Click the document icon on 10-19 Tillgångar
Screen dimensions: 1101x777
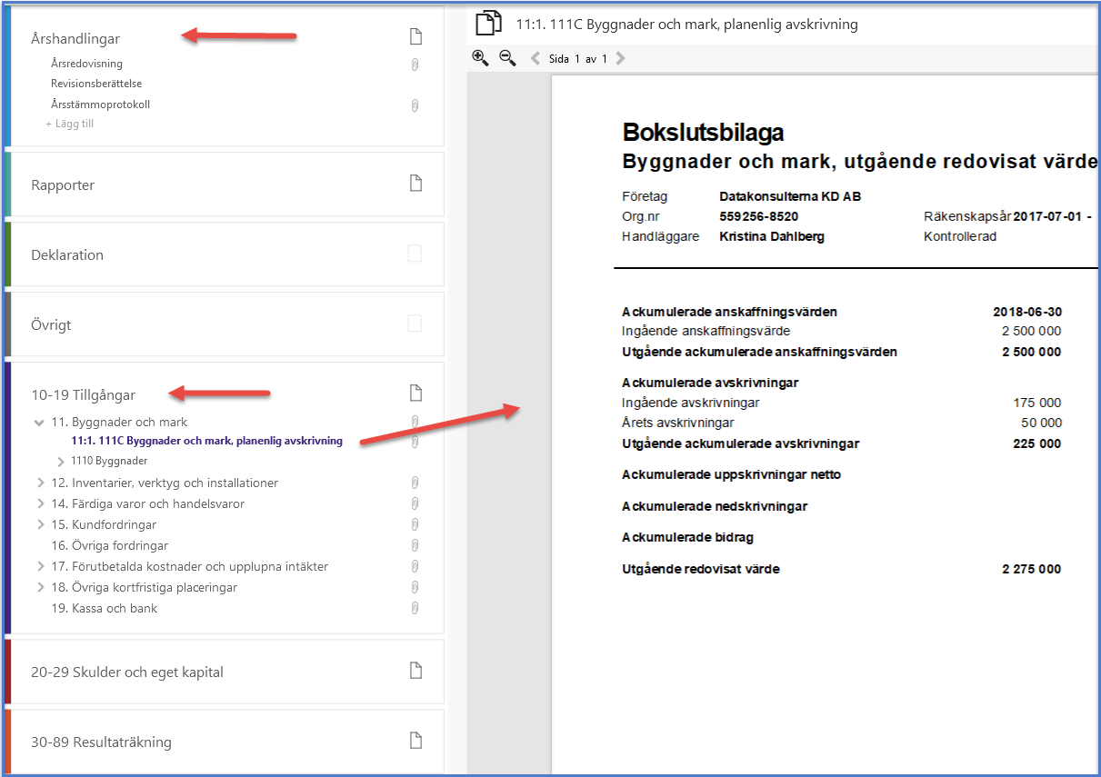click(x=415, y=393)
